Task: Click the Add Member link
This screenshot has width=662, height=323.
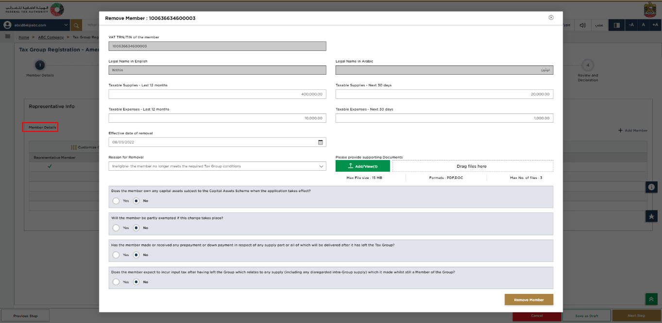Action: [633, 130]
